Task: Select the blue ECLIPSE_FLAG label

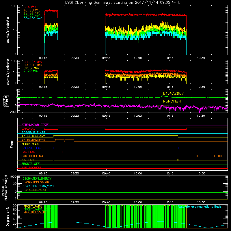Action: (31, 148)
